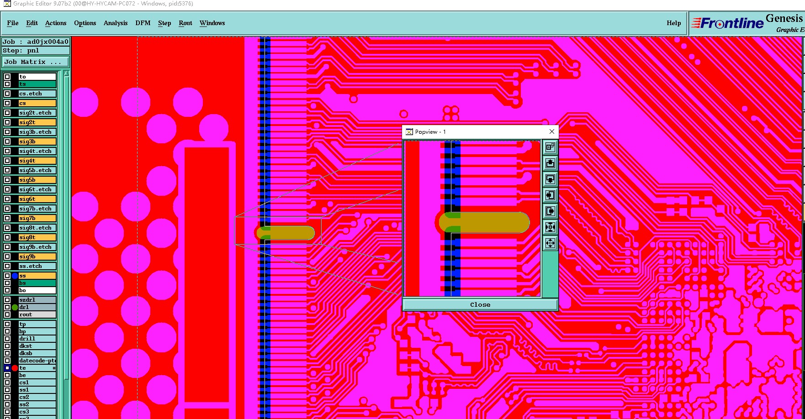805x419 pixels.
Task: Click the red color dot of te layer
Action: pos(15,368)
